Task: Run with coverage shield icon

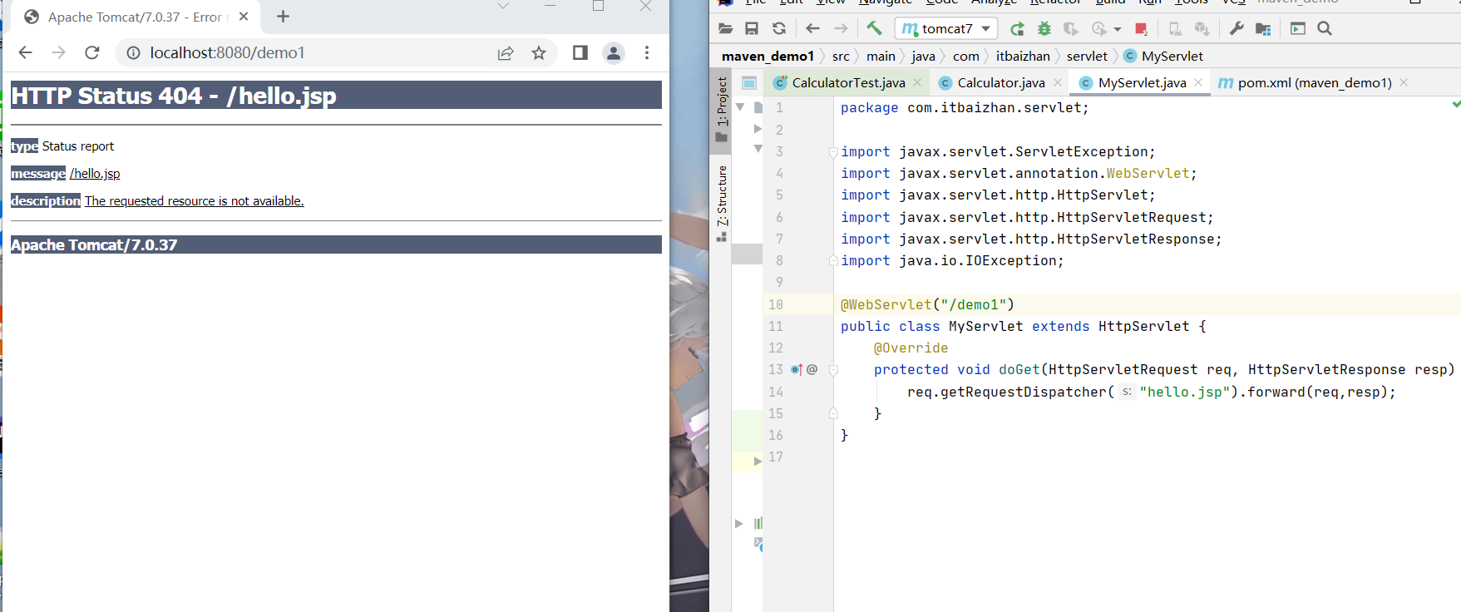Action: 1071,29
